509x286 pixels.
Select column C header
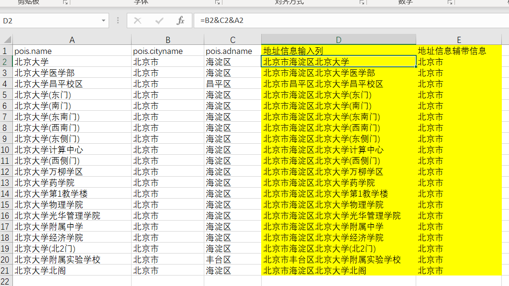(x=233, y=40)
